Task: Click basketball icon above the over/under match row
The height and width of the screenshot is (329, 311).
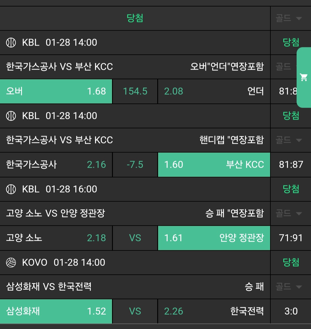Action: click(x=11, y=43)
